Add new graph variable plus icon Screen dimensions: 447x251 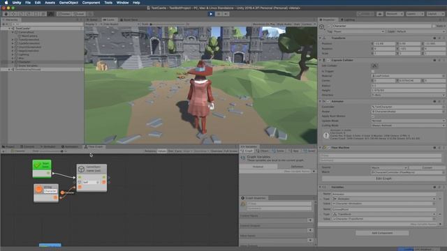314,172
